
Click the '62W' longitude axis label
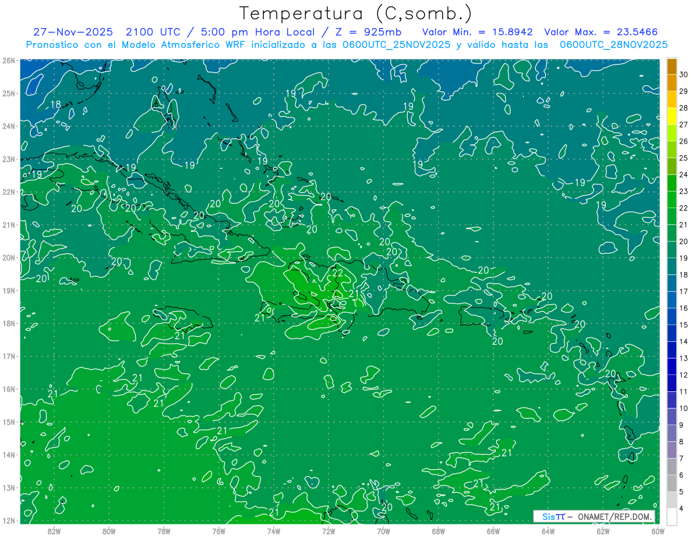coord(603,531)
